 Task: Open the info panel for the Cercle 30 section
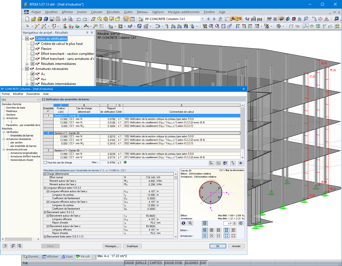(184, 223)
